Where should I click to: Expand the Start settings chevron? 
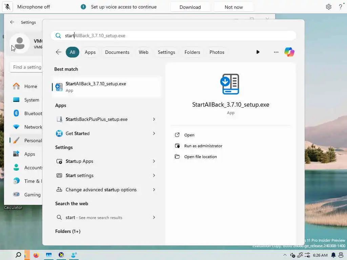(154, 176)
